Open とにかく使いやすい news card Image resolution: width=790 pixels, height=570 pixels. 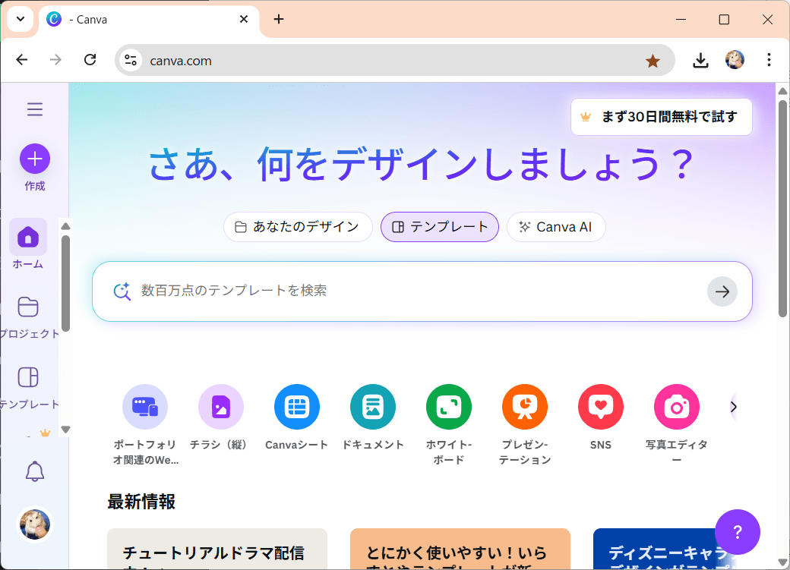tap(460, 549)
